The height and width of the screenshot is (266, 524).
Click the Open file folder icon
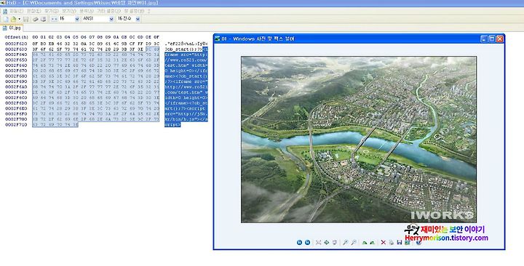(x=13, y=19)
